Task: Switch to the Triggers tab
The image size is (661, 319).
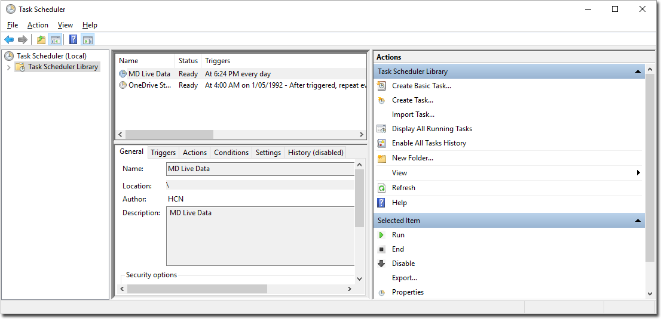Action: click(x=163, y=153)
